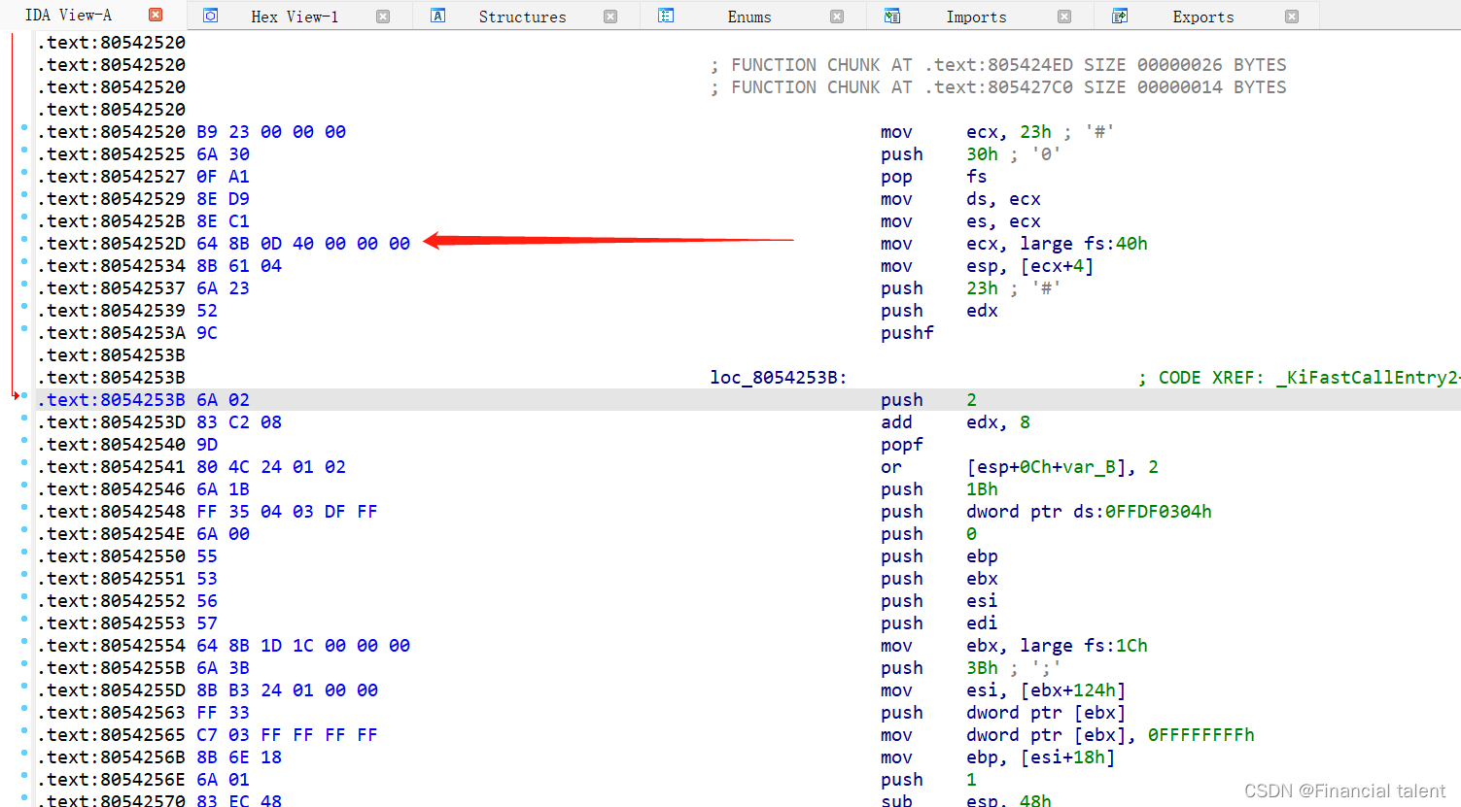Select operand '[esp+0Ch+var_B], 2'

coord(1062,467)
